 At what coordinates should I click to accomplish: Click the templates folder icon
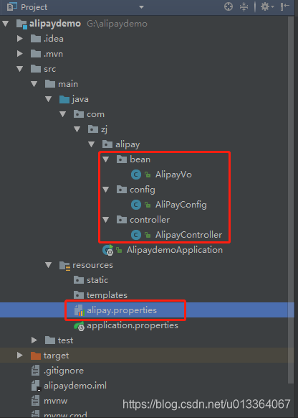(x=79, y=295)
